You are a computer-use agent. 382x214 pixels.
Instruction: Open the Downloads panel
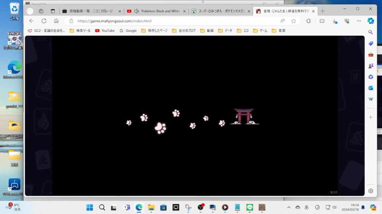tap(335, 21)
